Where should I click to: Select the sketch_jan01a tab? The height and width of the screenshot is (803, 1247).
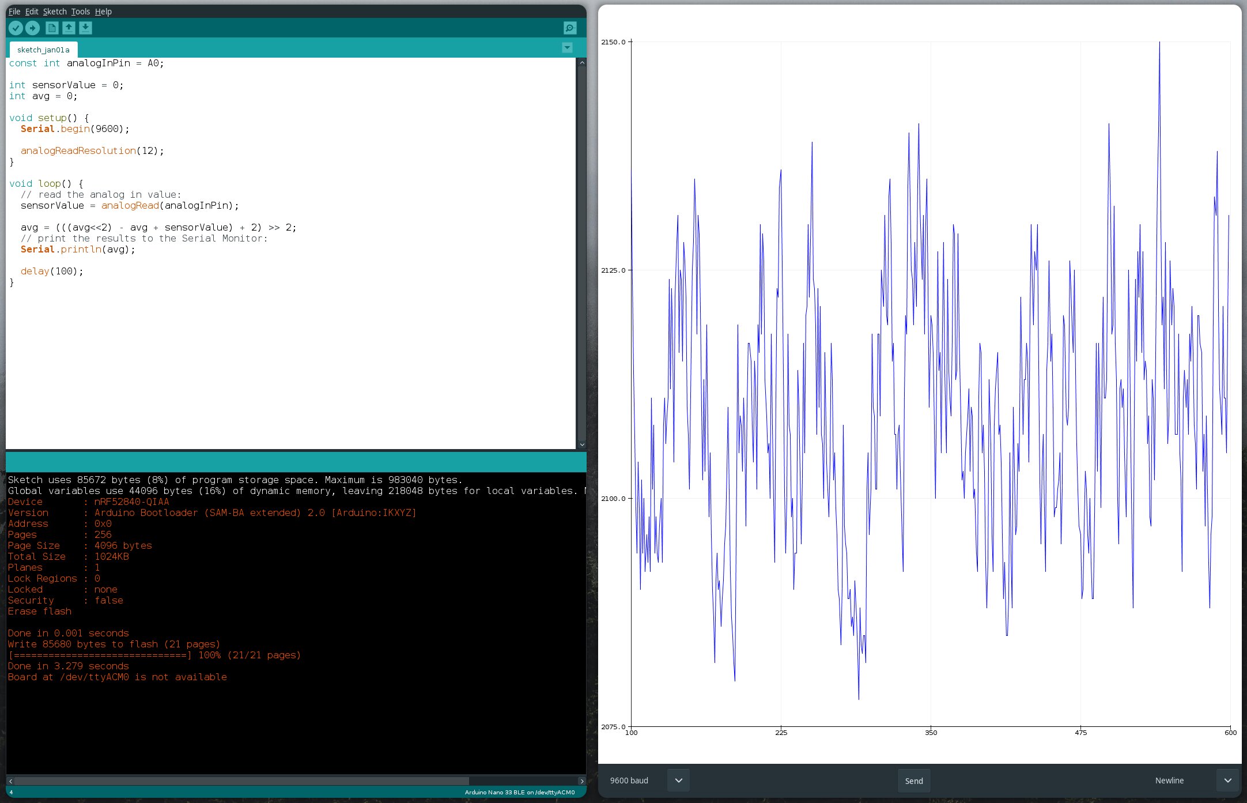coord(43,50)
